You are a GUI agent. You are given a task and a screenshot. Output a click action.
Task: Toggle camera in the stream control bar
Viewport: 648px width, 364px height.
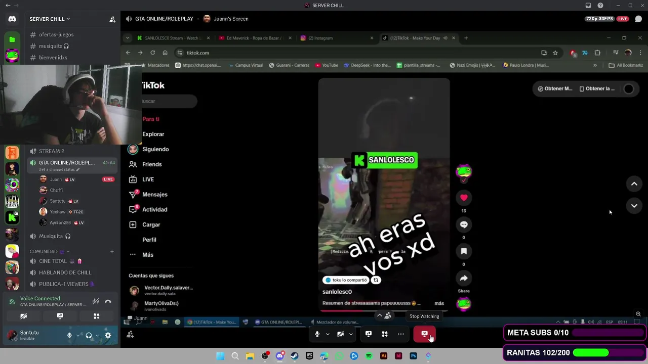coord(340,334)
